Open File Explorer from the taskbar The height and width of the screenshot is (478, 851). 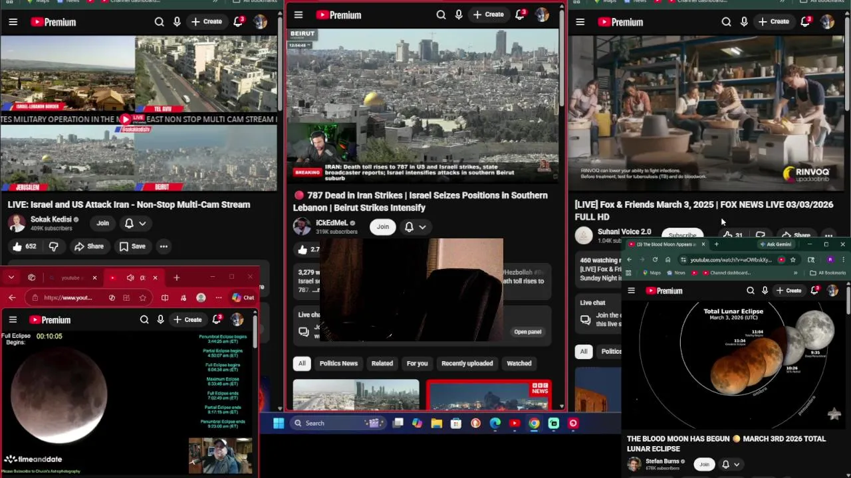tap(436, 423)
